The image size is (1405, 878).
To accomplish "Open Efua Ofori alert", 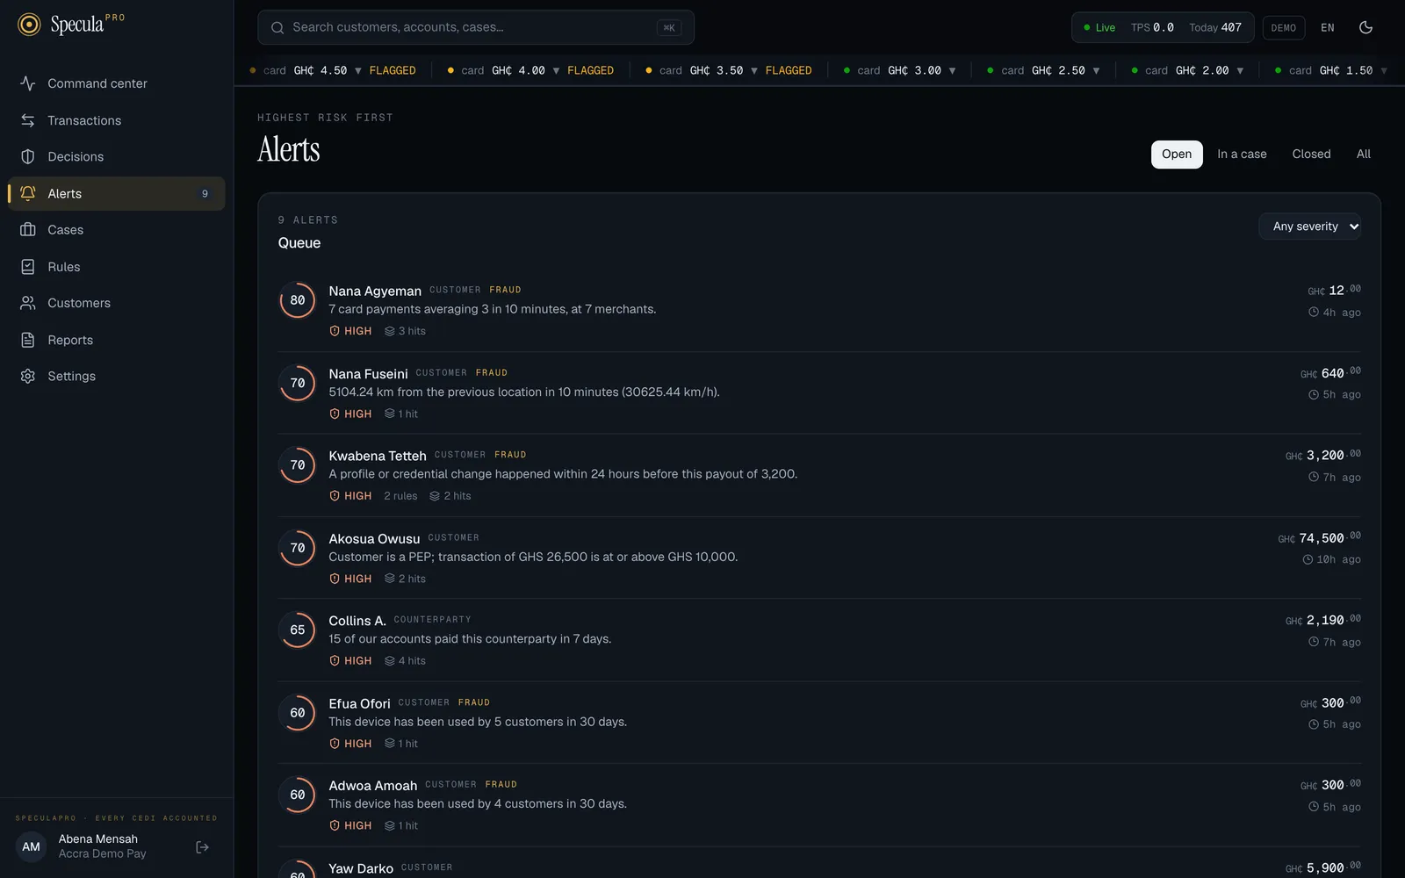I will click(x=819, y=723).
